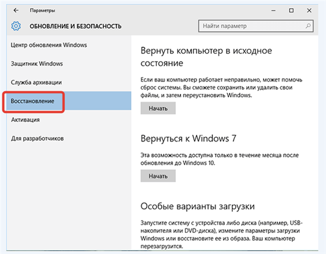Viewport: 326px width, 254px height.
Task: Click the magnifier search icon
Action: (308, 26)
